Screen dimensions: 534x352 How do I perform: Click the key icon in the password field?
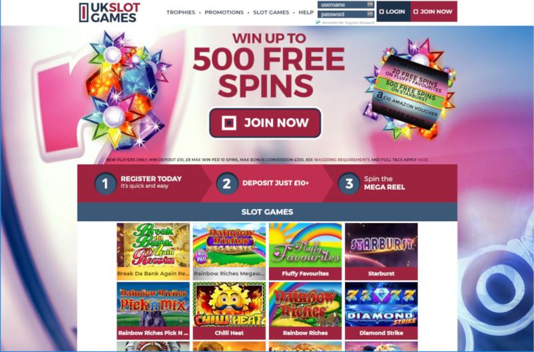coord(370,14)
